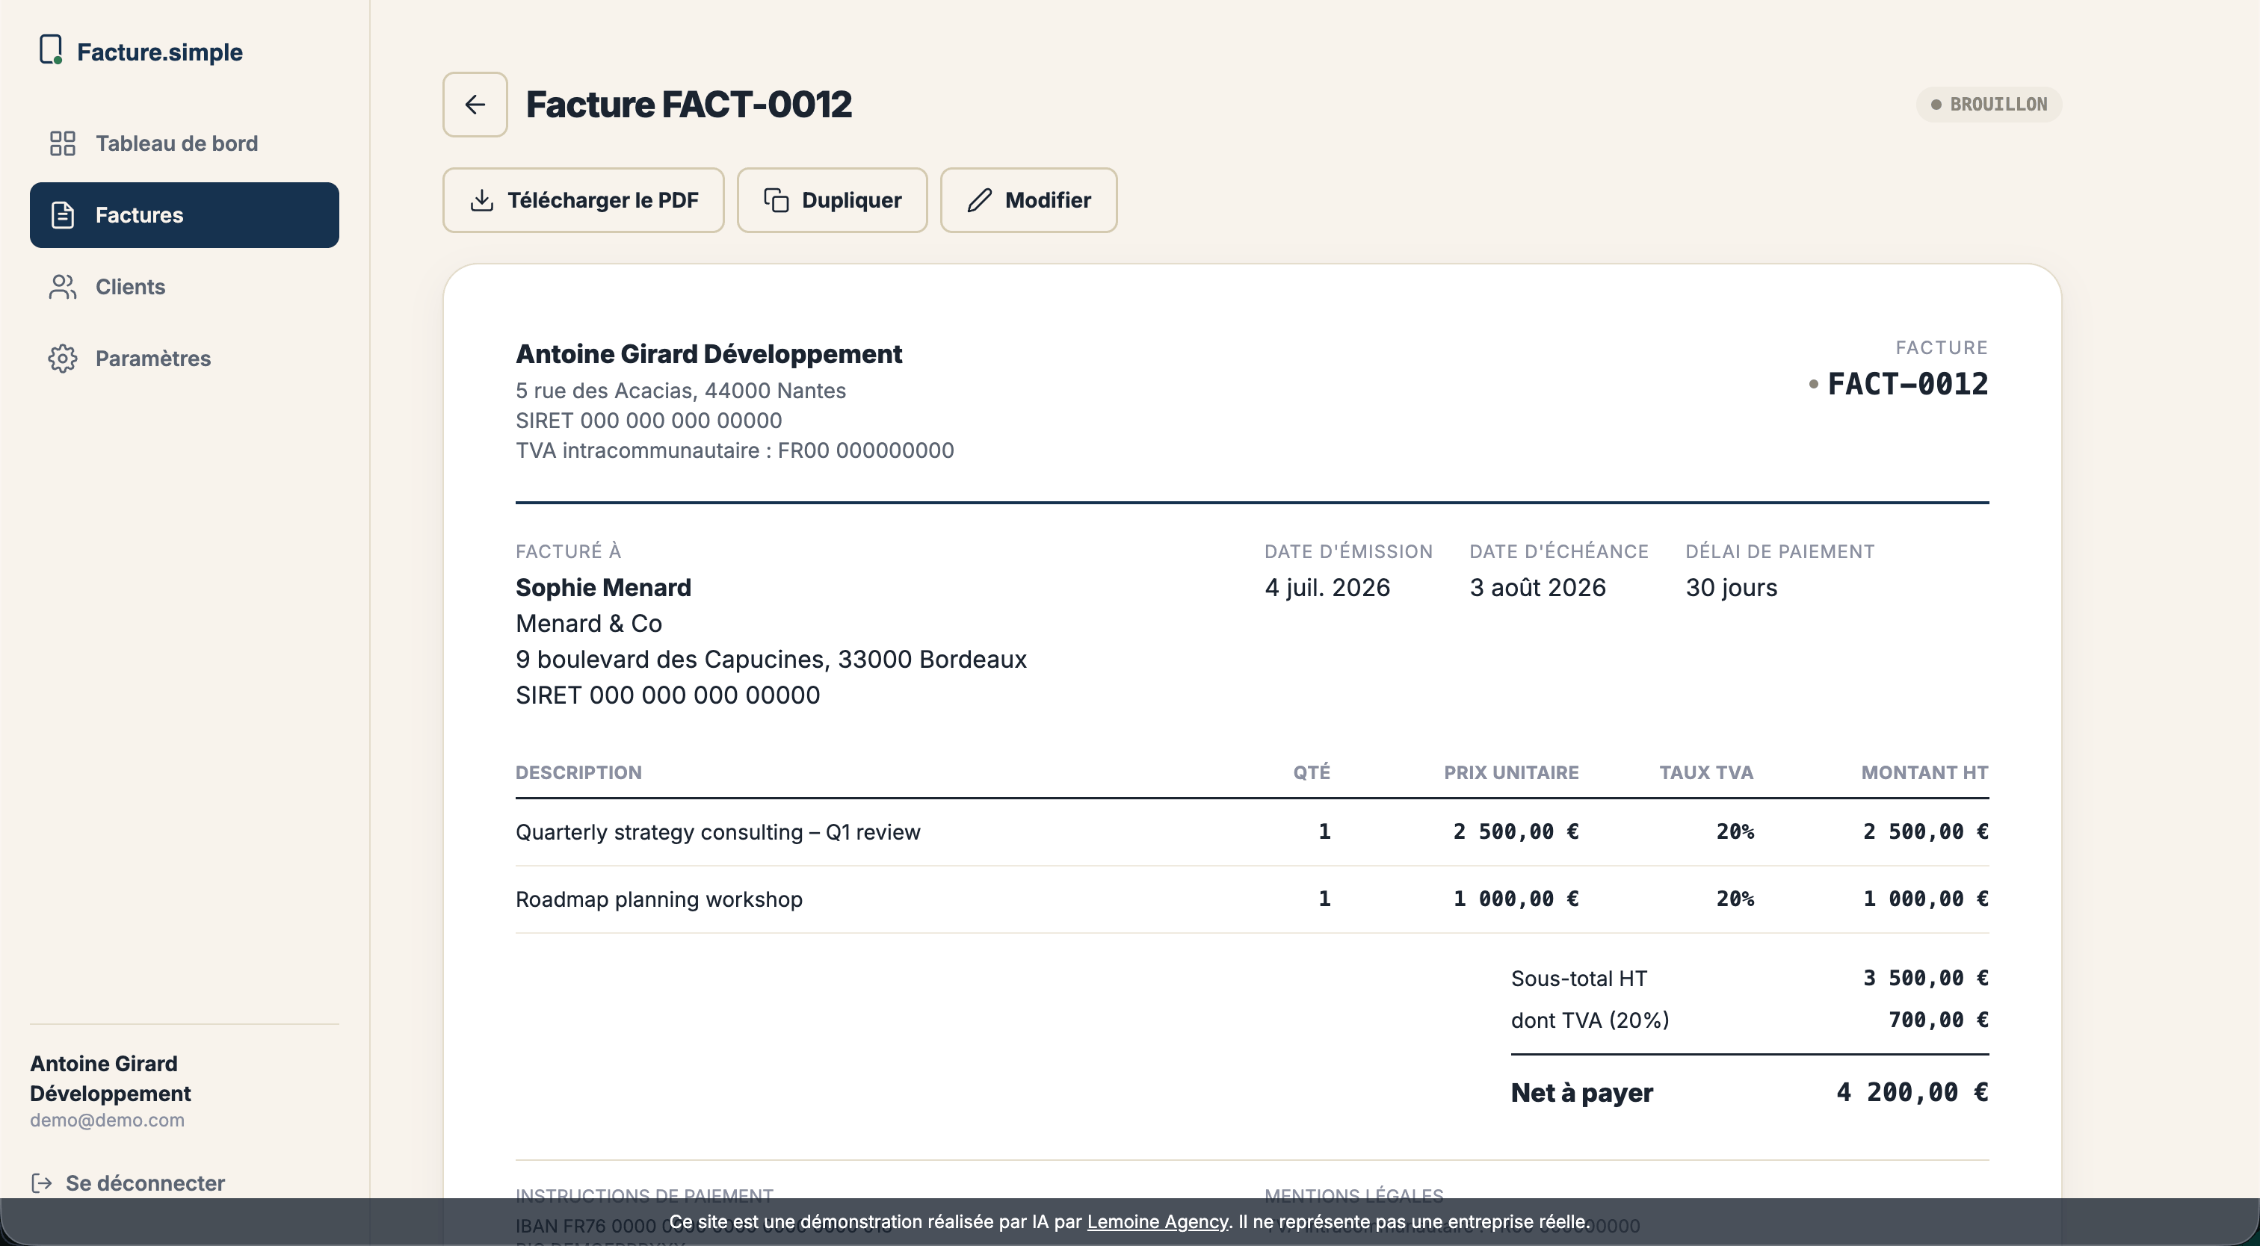Click the TVA intracommunautaire line
The height and width of the screenshot is (1246, 2260).
pyautogui.click(x=735, y=450)
